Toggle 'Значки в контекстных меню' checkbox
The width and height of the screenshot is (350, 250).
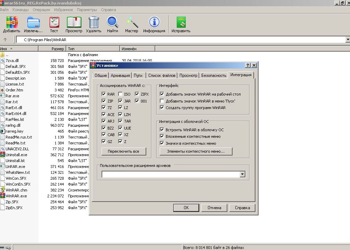(x=162, y=143)
